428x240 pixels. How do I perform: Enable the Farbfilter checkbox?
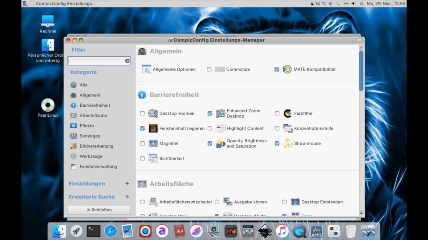pos(277,113)
